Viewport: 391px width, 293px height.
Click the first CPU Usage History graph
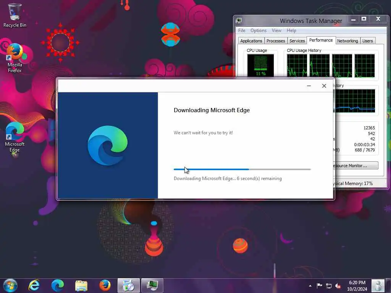pyautogui.click(x=297, y=66)
